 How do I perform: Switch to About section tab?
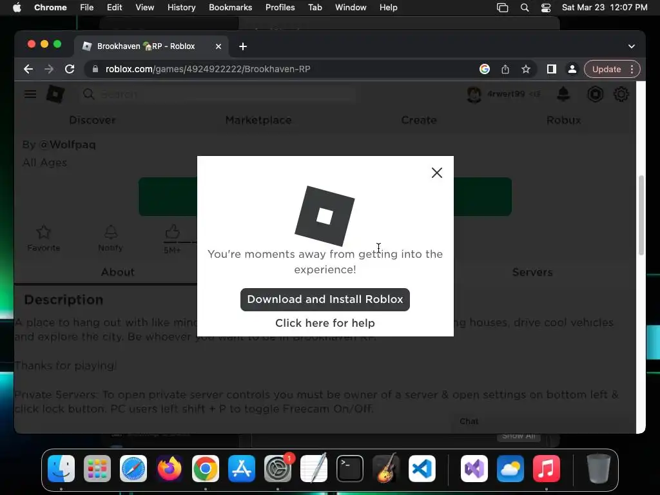118,272
